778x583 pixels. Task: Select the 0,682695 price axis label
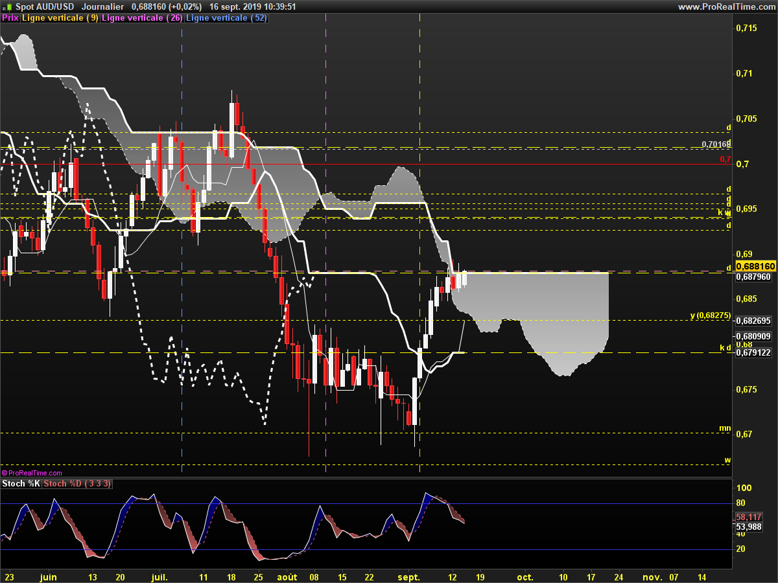754,321
